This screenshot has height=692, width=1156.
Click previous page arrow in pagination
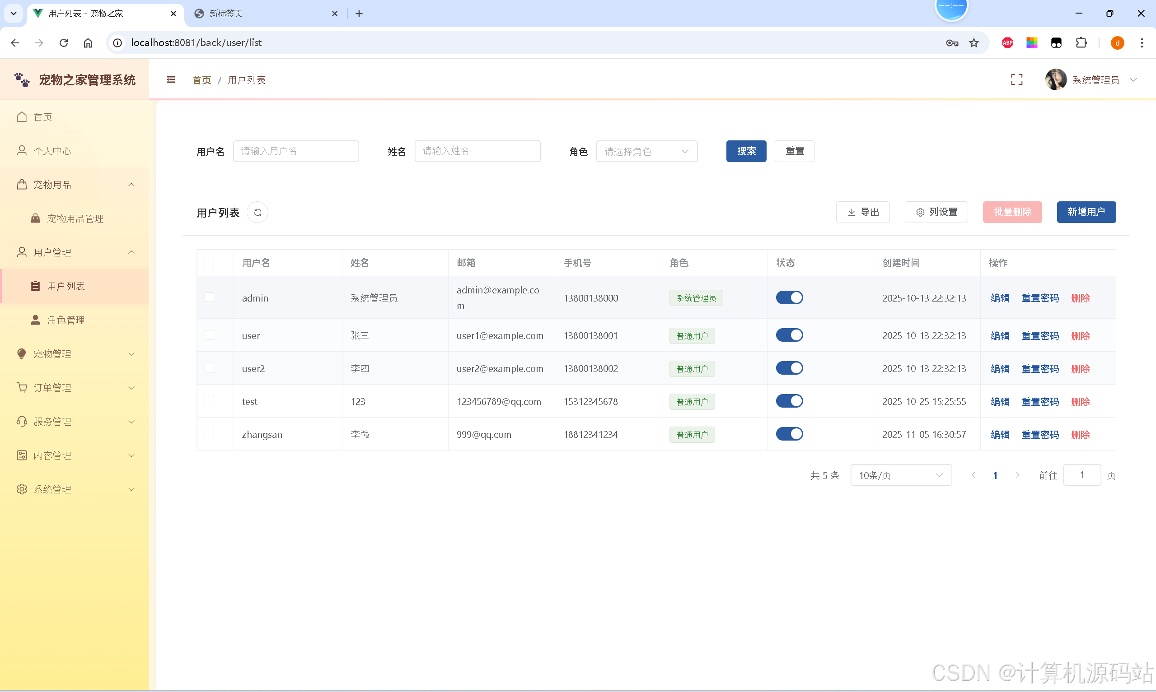973,475
